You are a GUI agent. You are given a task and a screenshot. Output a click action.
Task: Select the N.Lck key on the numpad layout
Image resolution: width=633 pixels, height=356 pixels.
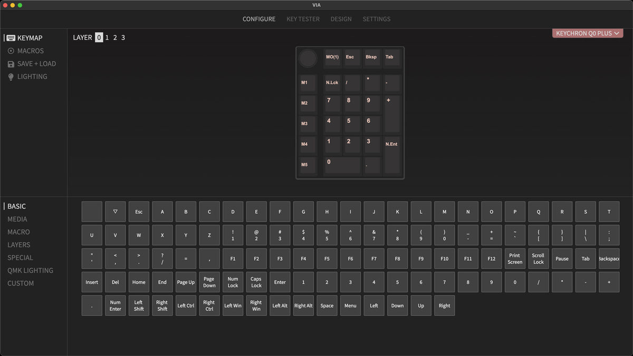point(332,83)
